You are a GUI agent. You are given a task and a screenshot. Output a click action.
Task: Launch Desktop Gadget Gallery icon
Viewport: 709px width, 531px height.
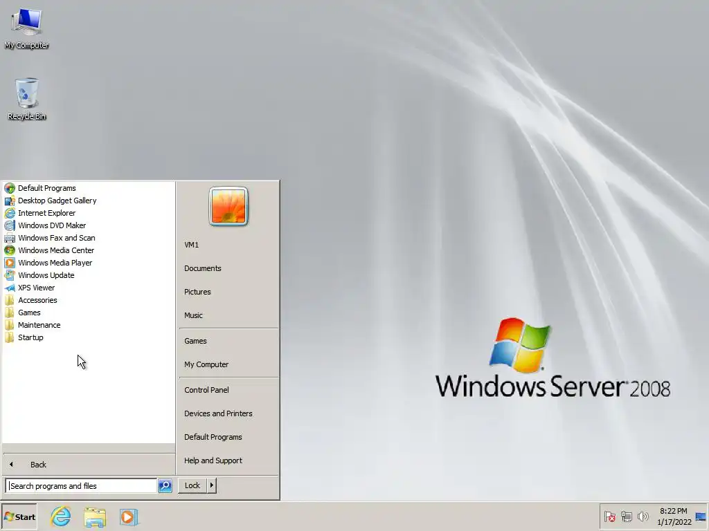(10, 201)
